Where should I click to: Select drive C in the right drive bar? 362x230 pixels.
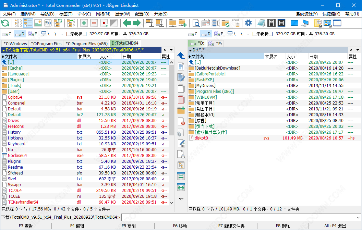(x=193, y=34)
